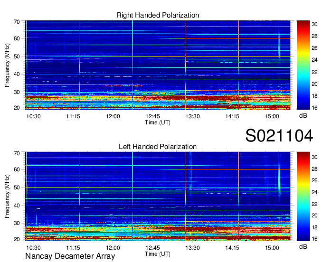
Task: Click the 28 dB tick on top colorbar
Action: 314,36
